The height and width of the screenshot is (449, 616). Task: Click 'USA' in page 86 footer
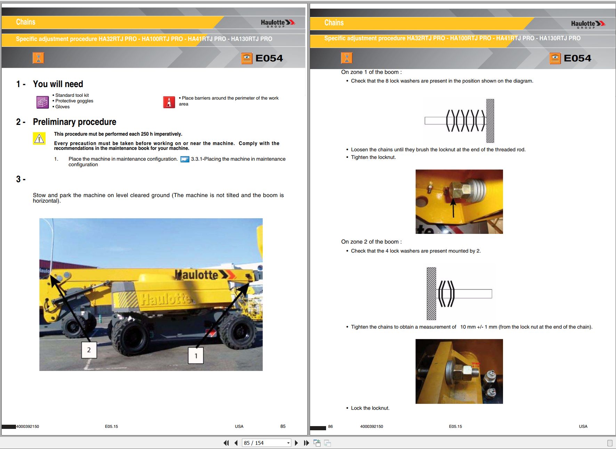tap(583, 426)
